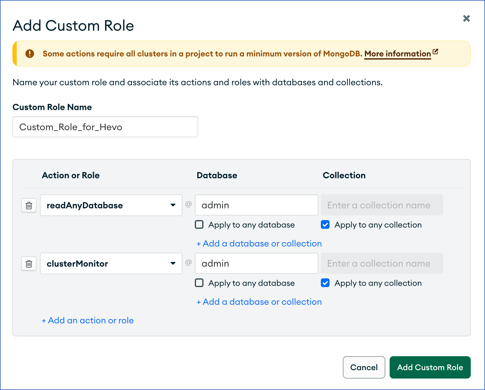Open the More information link
This screenshot has width=485, height=390.
(x=401, y=54)
